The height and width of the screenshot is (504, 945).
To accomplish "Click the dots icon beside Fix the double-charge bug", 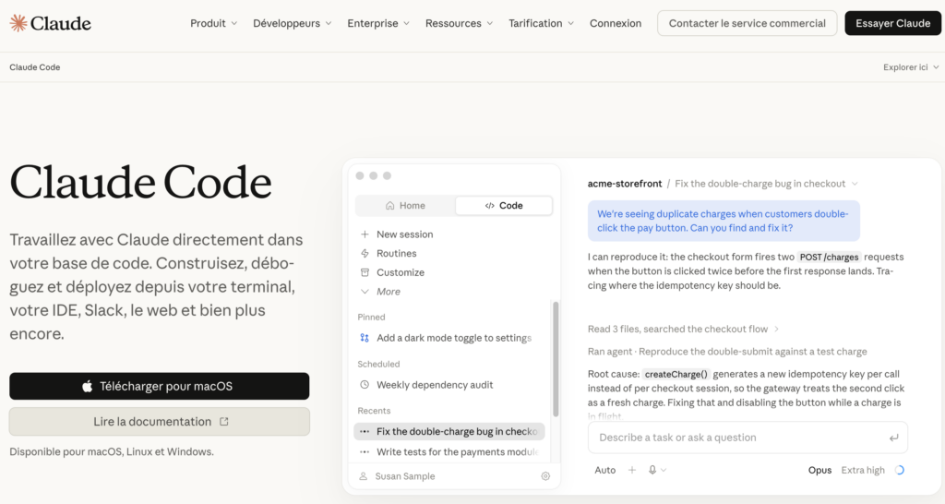I will pos(365,432).
